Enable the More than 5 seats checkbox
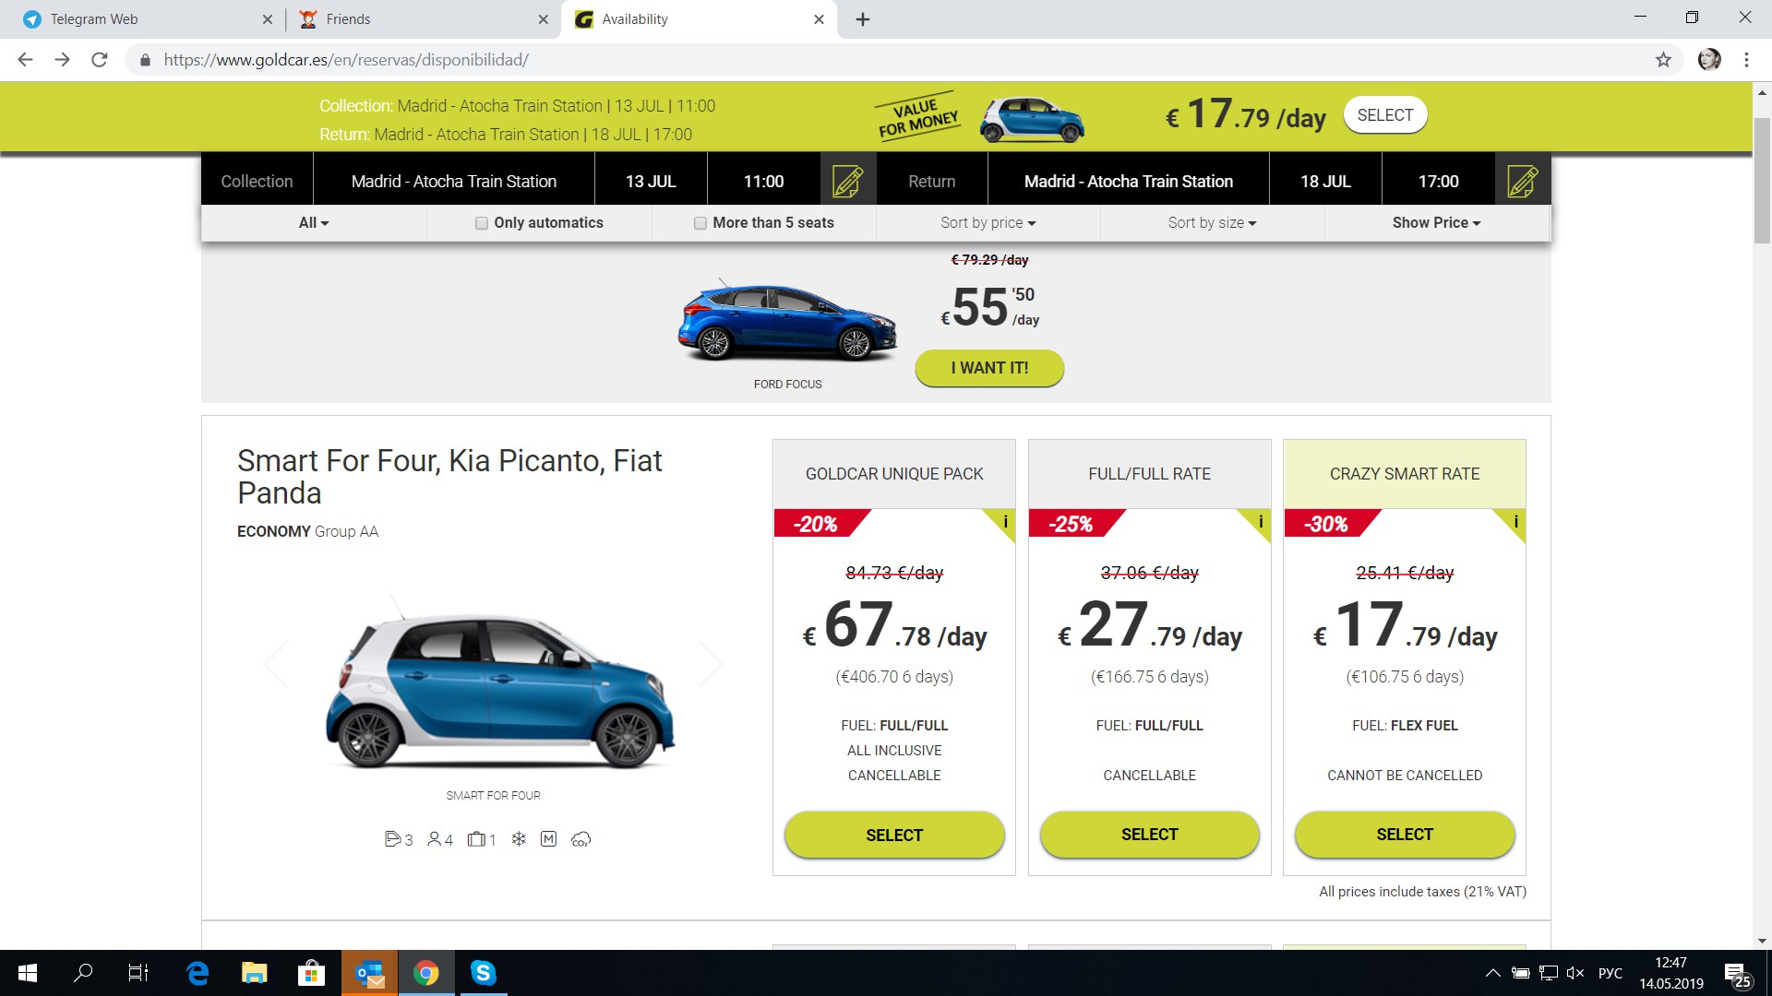The image size is (1772, 996). (x=700, y=223)
